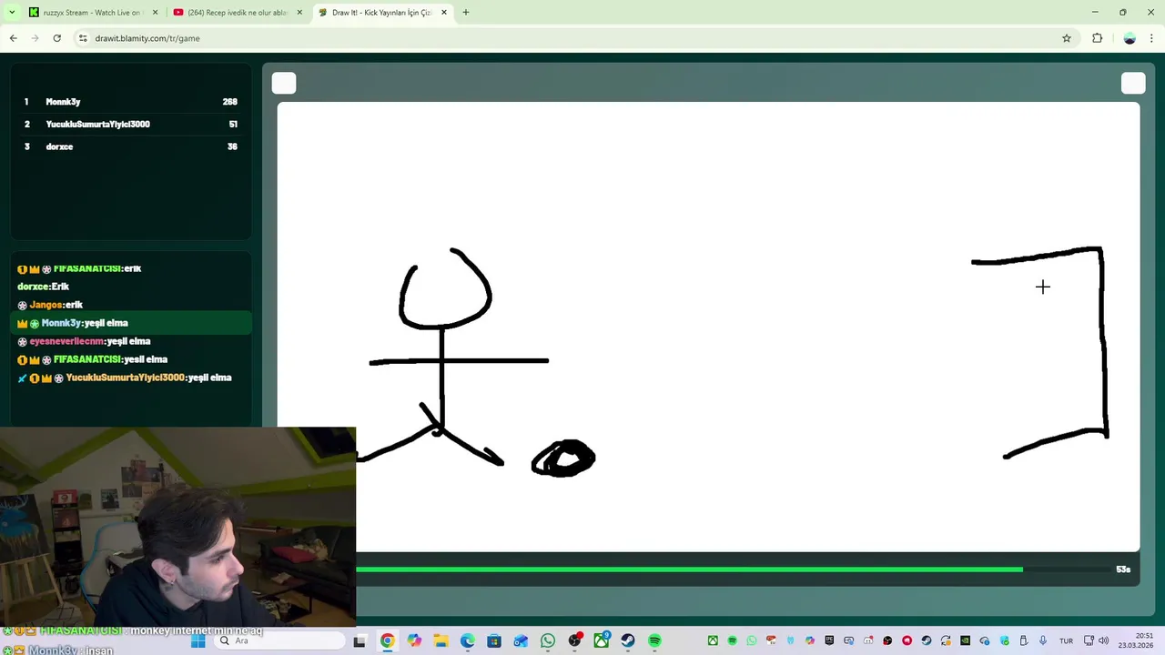Close the Recep ivedik YouTube tab
This screenshot has height=655, width=1165.
click(299, 13)
